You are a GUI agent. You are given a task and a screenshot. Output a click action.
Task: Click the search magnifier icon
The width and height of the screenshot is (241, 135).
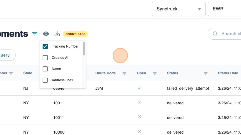tap(215, 34)
